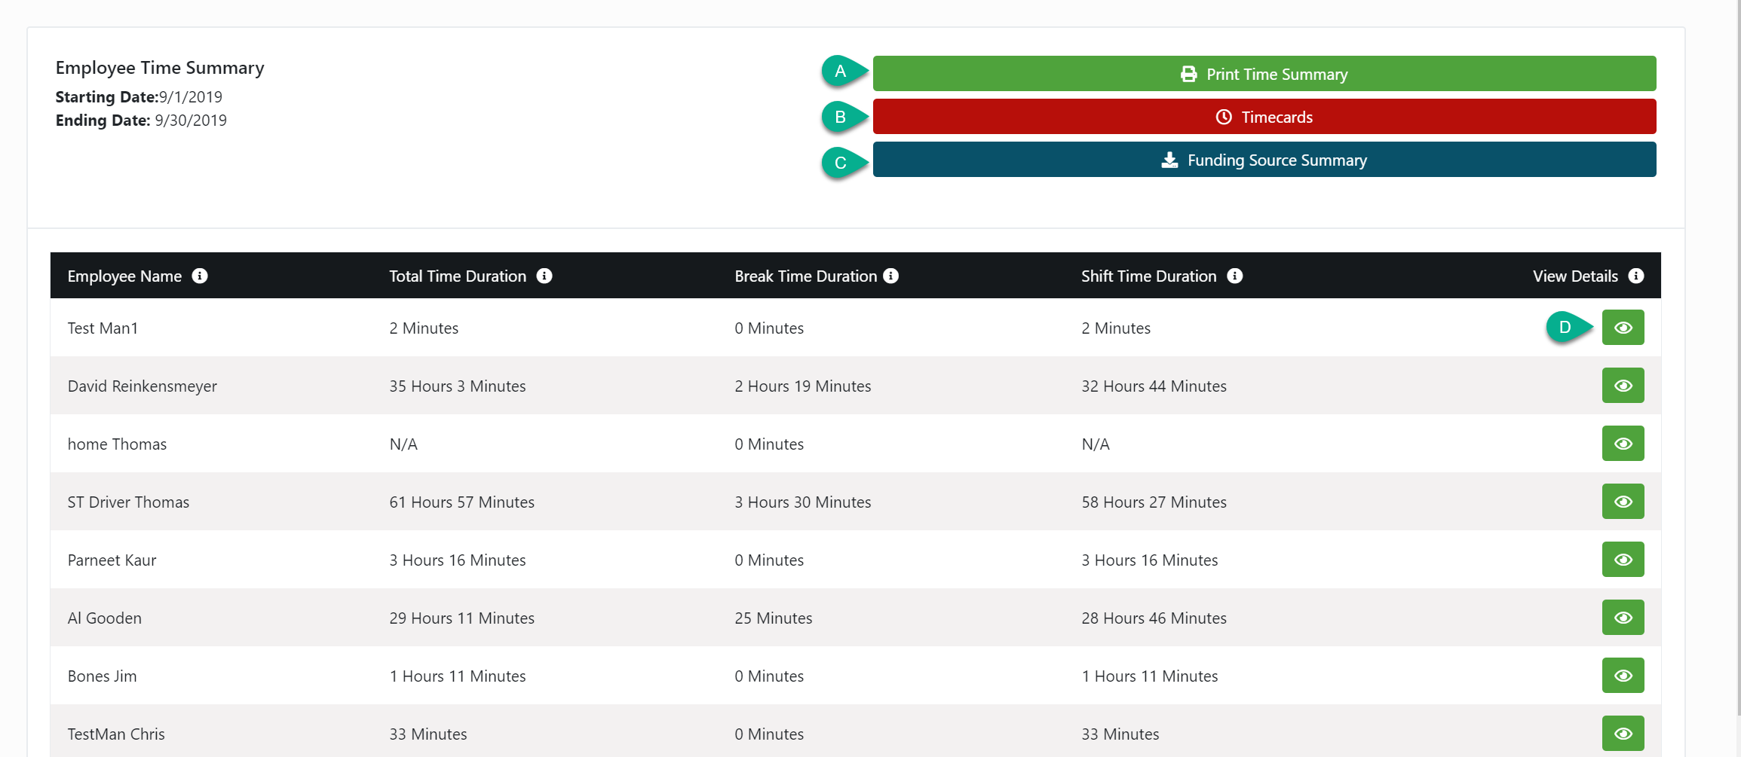Open the red Timecards button
The image size is (1741, 757).
[x=1264, y=117]
